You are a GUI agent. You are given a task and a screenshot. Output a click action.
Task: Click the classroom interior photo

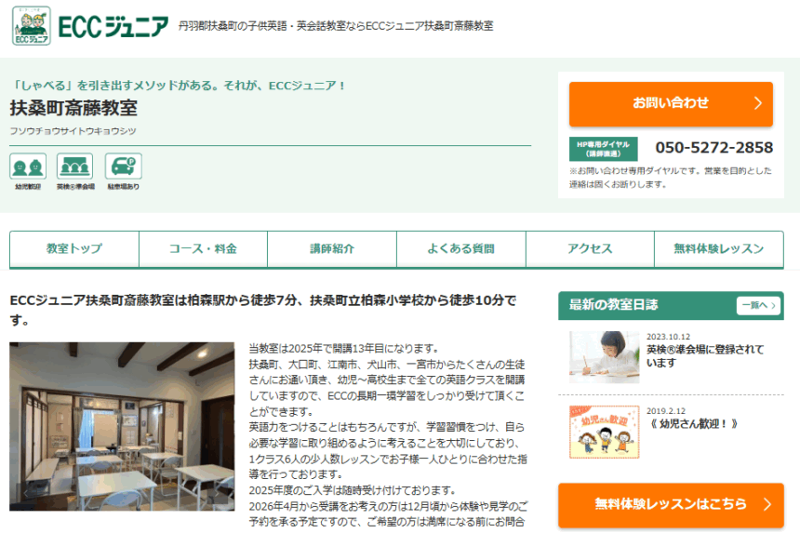[x=122, y=426]
